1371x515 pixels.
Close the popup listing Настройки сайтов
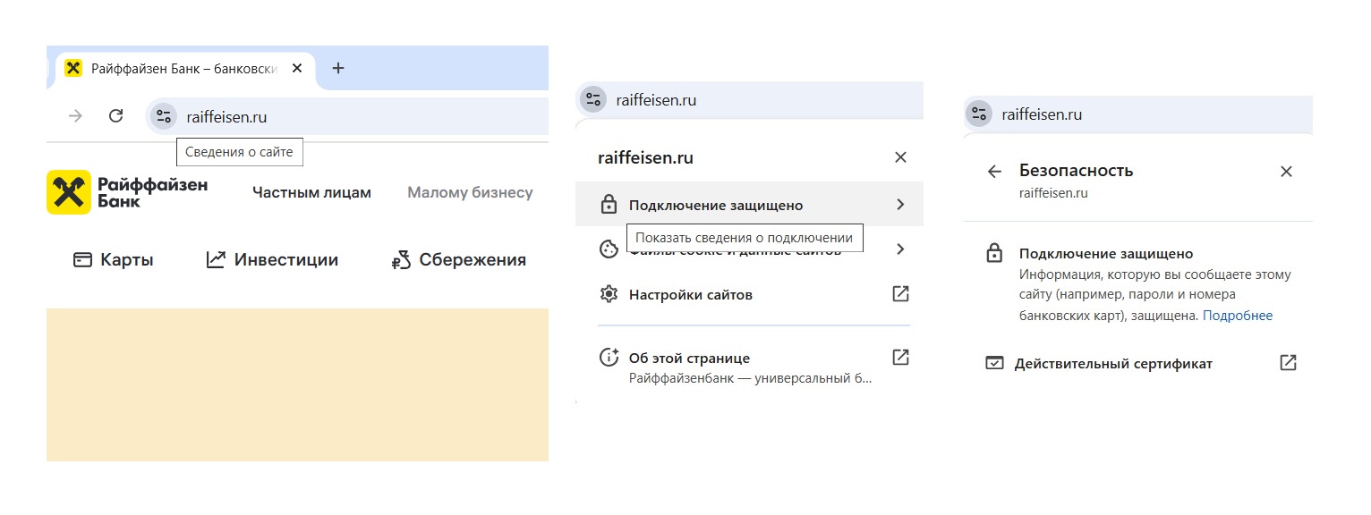tap(900, 157)
